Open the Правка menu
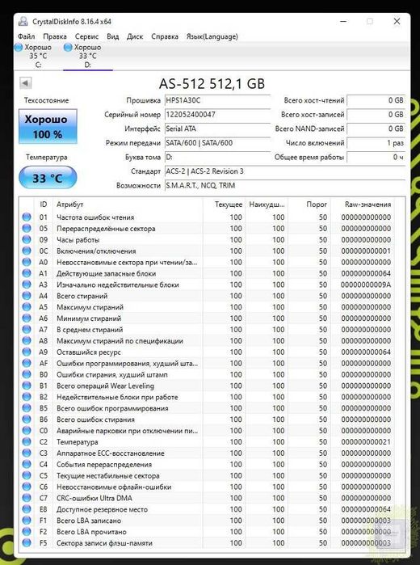 click(55, 36)
